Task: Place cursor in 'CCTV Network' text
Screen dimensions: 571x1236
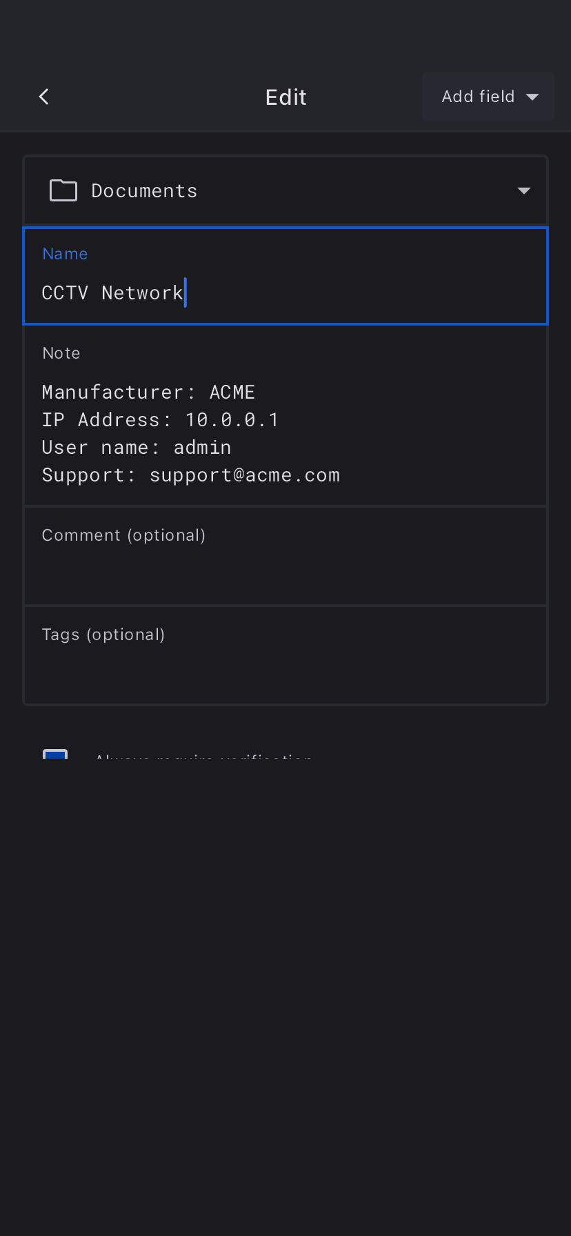Action: (112, 292)
